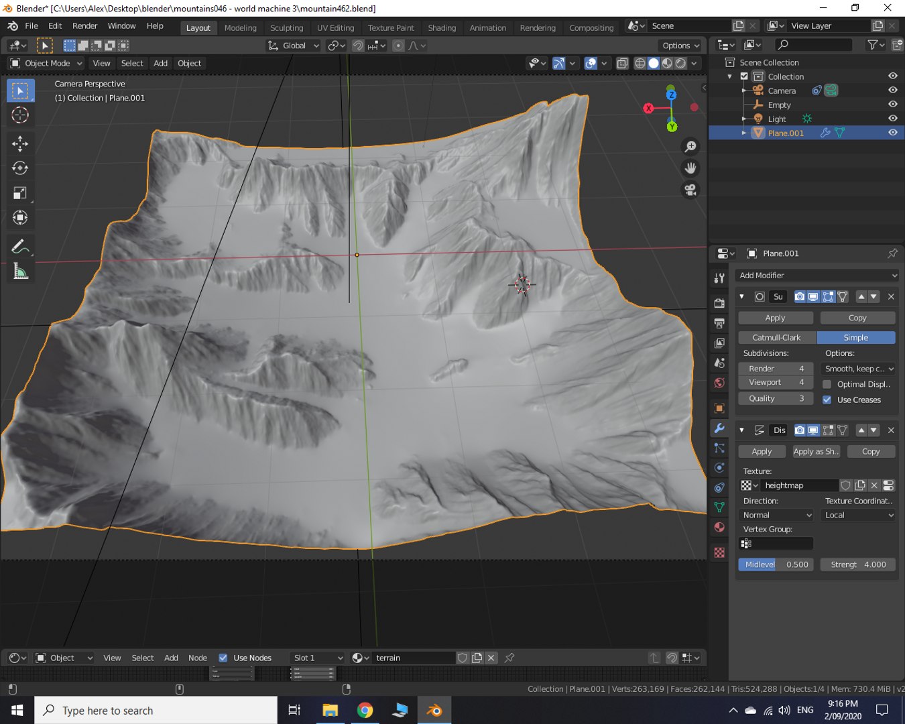The height and width of the screenshot is (724, 905).
Task: Click Apply as Shape Key button
Action: pos(816,451)
